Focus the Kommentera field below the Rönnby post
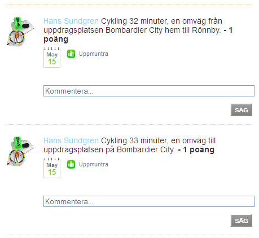259x238 pixels. pos(149,91)
